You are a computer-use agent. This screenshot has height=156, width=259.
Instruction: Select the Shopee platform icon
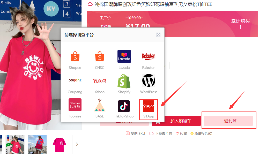point(75,56)
